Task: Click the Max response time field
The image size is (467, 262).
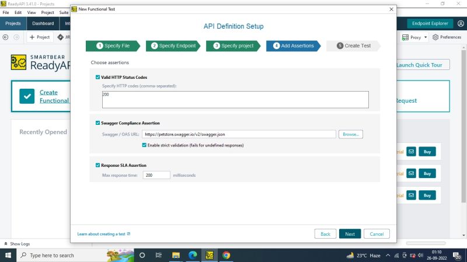Action: 156,175
